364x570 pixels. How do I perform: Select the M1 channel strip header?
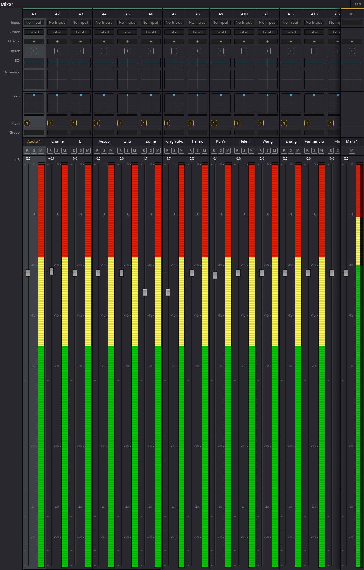352,14
